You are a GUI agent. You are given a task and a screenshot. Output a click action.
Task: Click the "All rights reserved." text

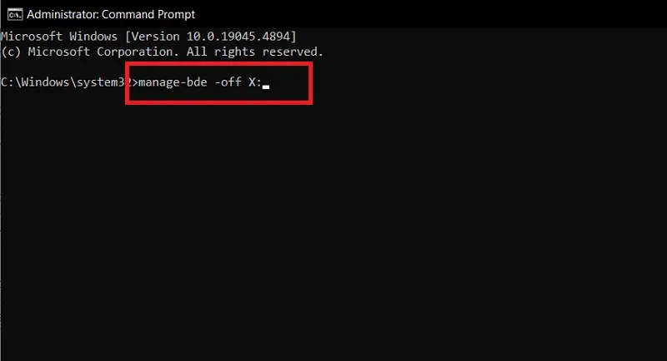click(255, 52)
